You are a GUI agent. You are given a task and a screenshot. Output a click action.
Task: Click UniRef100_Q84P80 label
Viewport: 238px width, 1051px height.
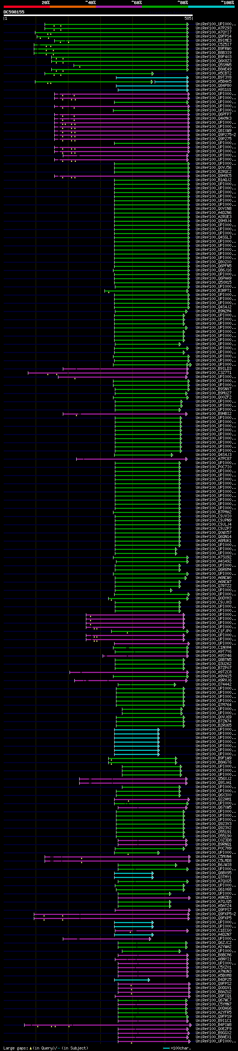tap(213, 86)
